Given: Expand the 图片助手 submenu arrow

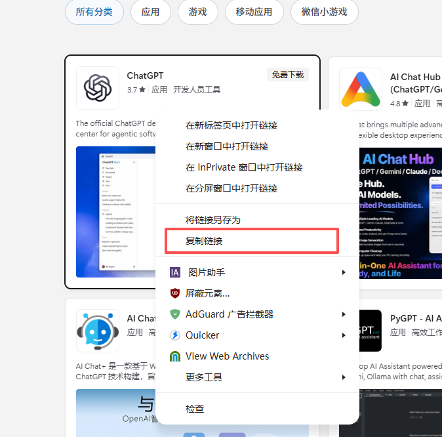Looking at the screenshot, I should click(x=344, y=272).
